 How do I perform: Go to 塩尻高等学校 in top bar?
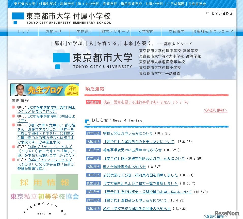(x=132, y=4)
